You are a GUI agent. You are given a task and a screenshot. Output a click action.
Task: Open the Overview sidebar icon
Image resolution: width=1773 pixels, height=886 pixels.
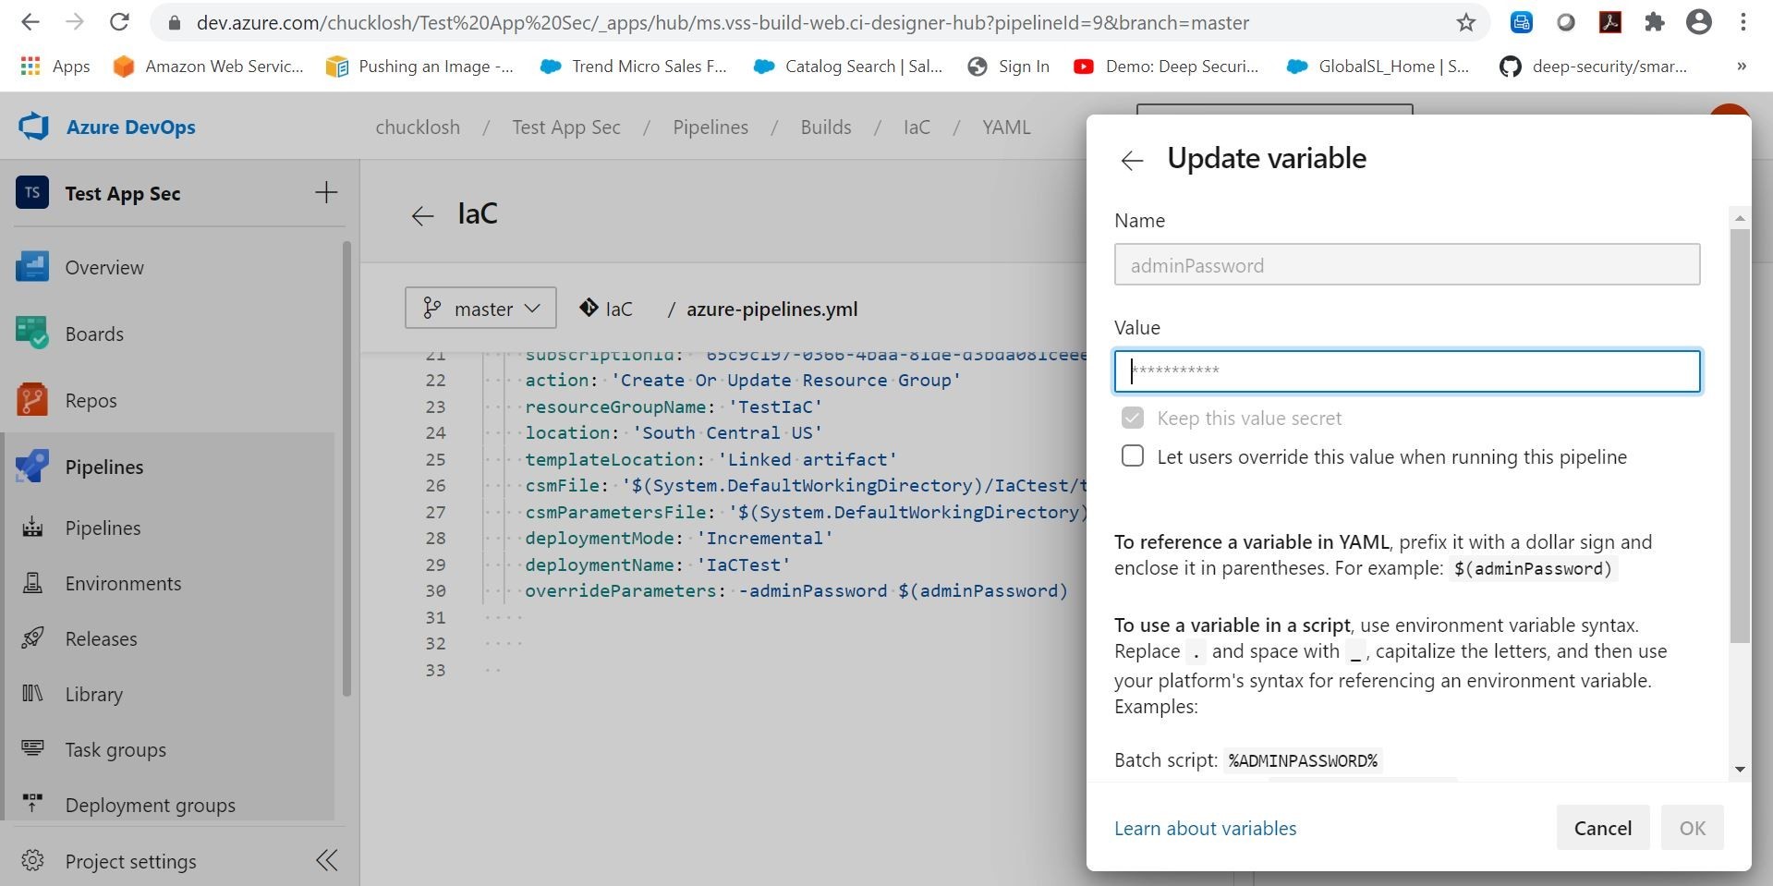pyautogui.click(x=32, y=267)
